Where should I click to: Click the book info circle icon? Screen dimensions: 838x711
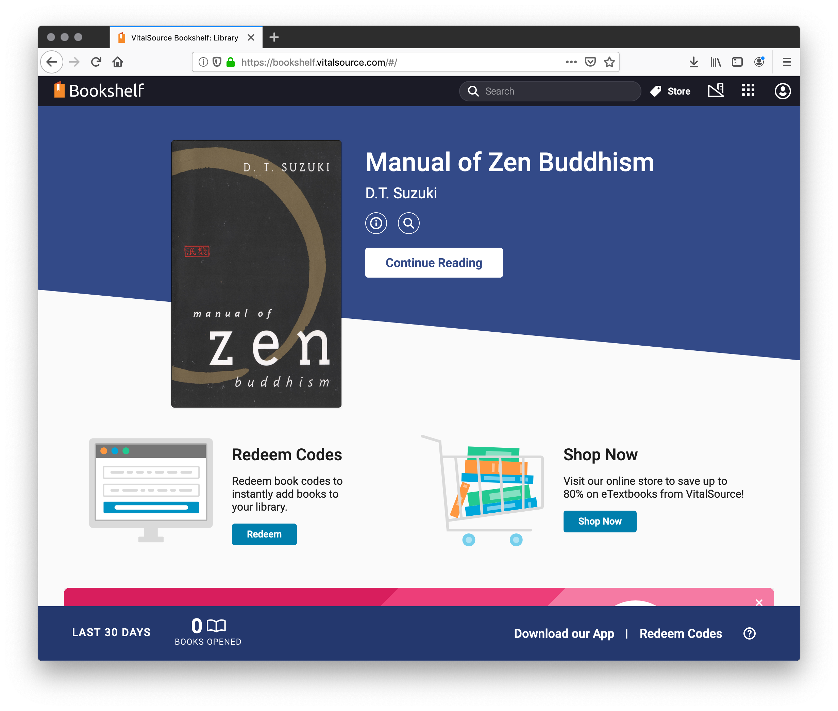coord(378,223)
